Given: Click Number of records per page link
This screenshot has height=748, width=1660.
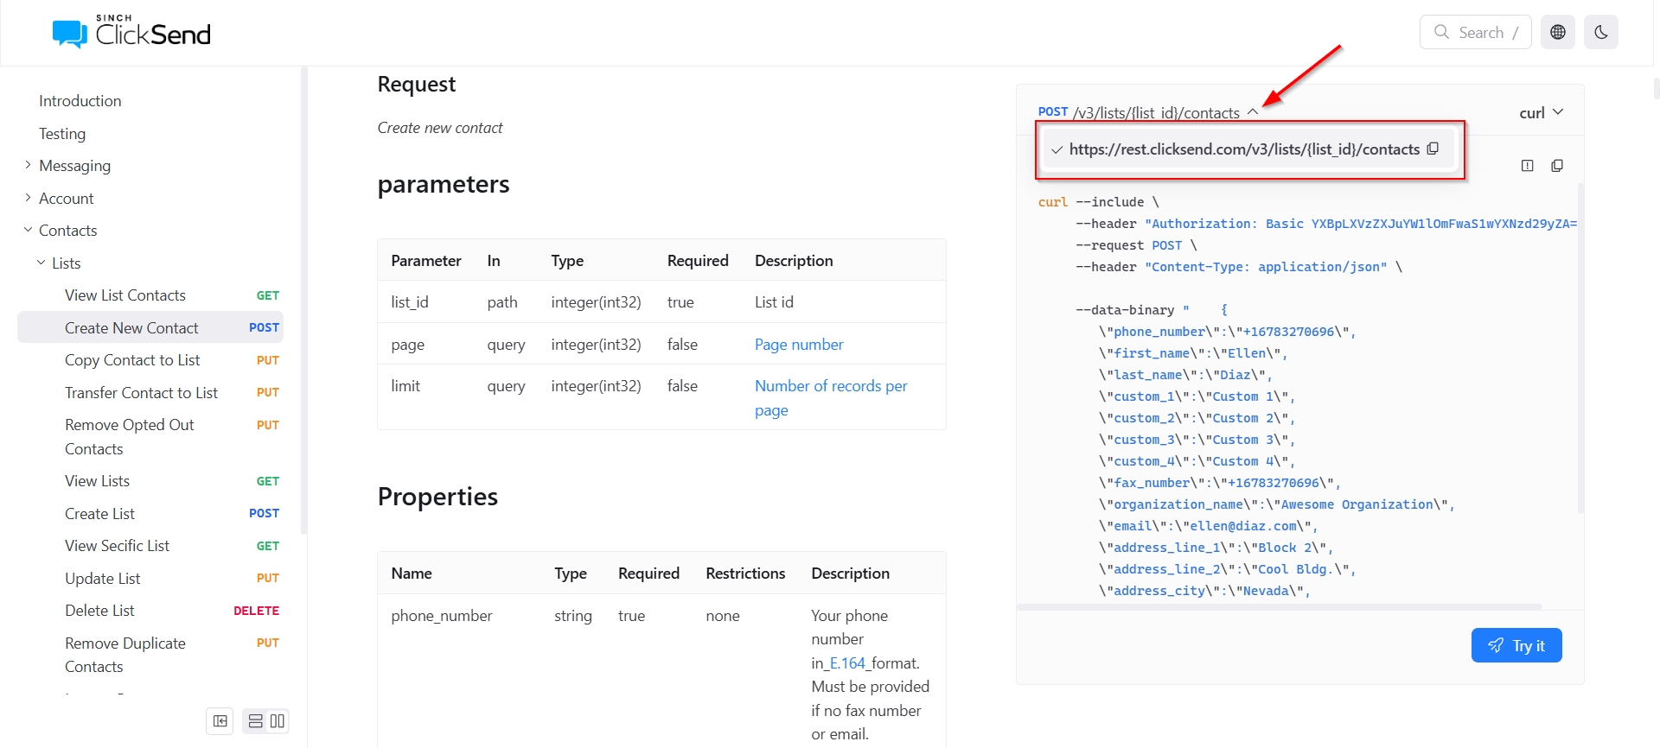Looking at the screenshot, I should click(x=831, y=398).
